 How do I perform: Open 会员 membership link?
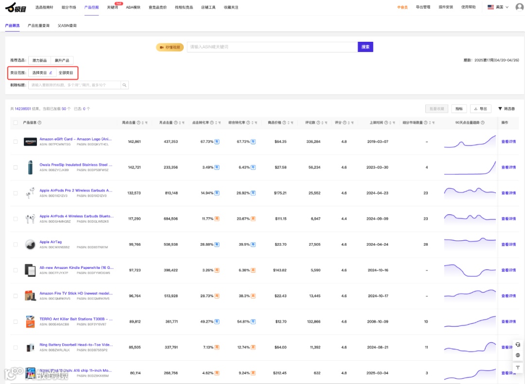(x=402, y=7)
